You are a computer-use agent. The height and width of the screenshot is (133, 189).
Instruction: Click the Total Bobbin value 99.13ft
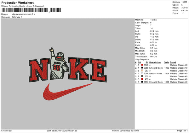coord(153,56)
